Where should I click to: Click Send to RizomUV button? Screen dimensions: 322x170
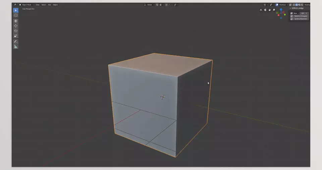pos(300,19)
